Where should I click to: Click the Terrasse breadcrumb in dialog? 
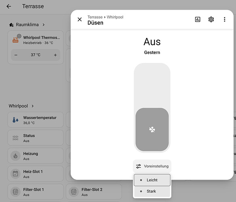(95, 17)
